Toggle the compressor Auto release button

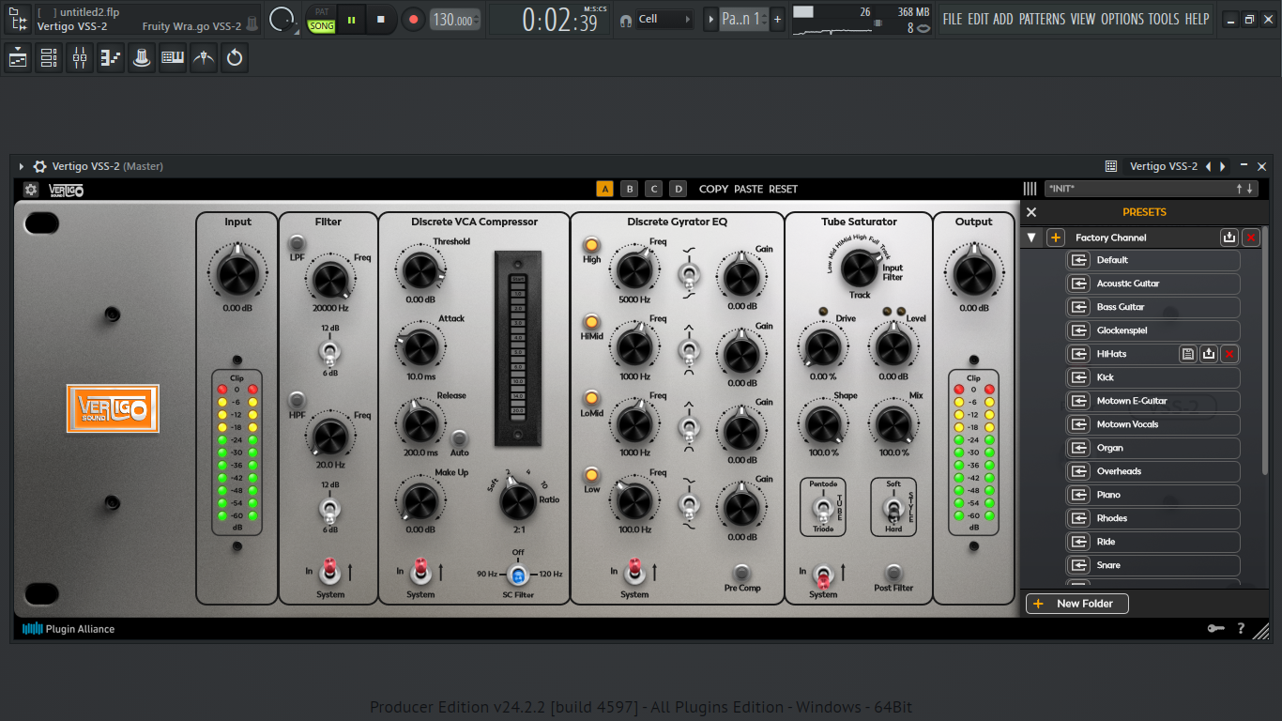(x=459, y=438)
